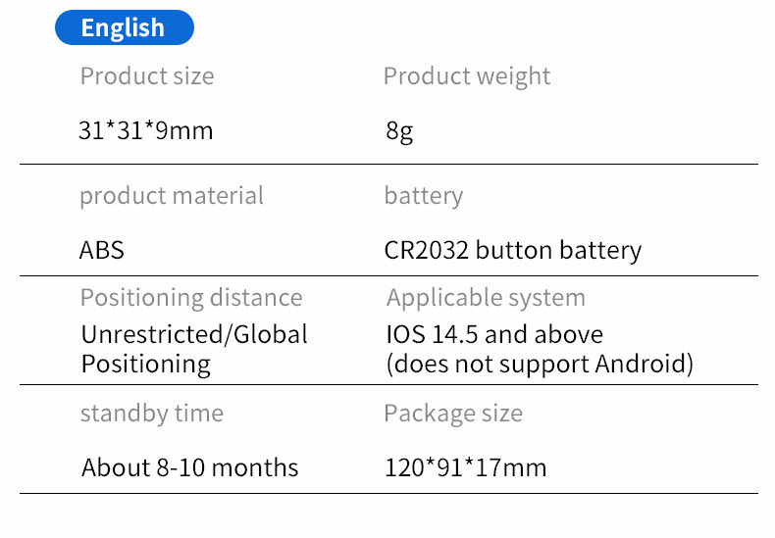Image resolution: width=775 pixels, height=538 pixels.
Task: Click the word Positioning under Unrestricted/Global
Action: pos(145,365)
